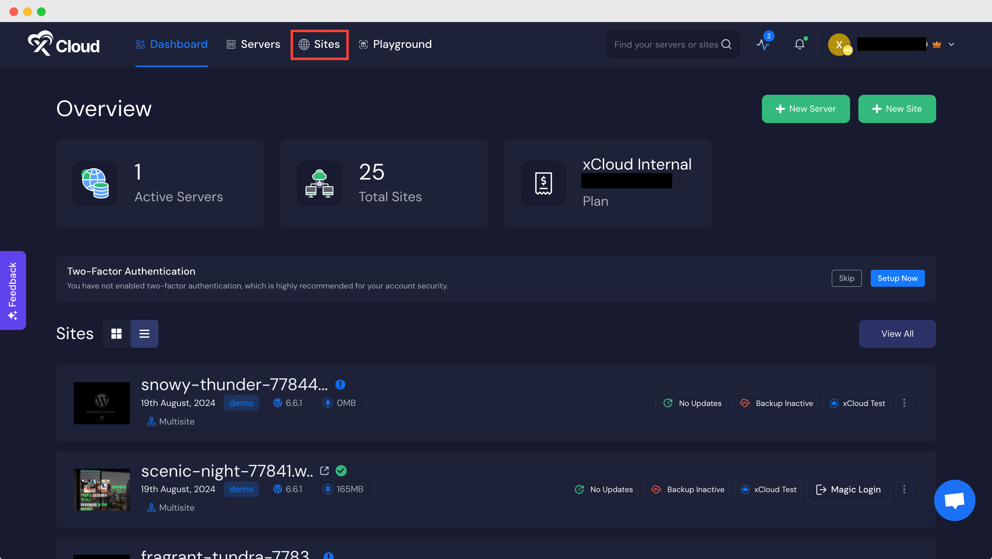
Task: Open the purple Feedback side tab
Action: (x=13, y=291)
